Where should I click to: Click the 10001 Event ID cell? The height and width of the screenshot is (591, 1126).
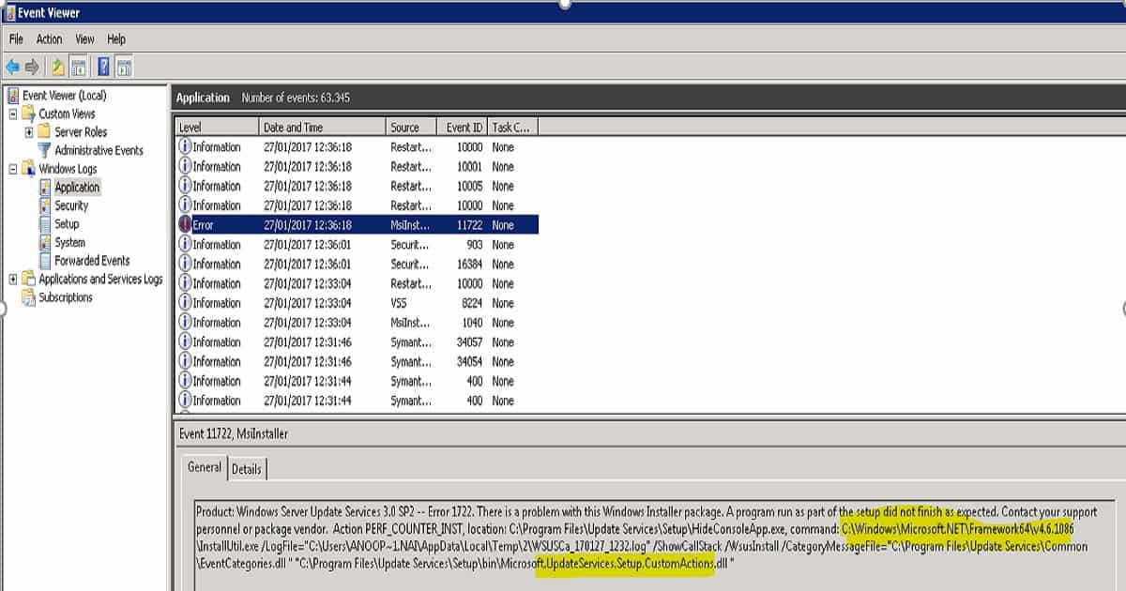click(x=470, y=166)
